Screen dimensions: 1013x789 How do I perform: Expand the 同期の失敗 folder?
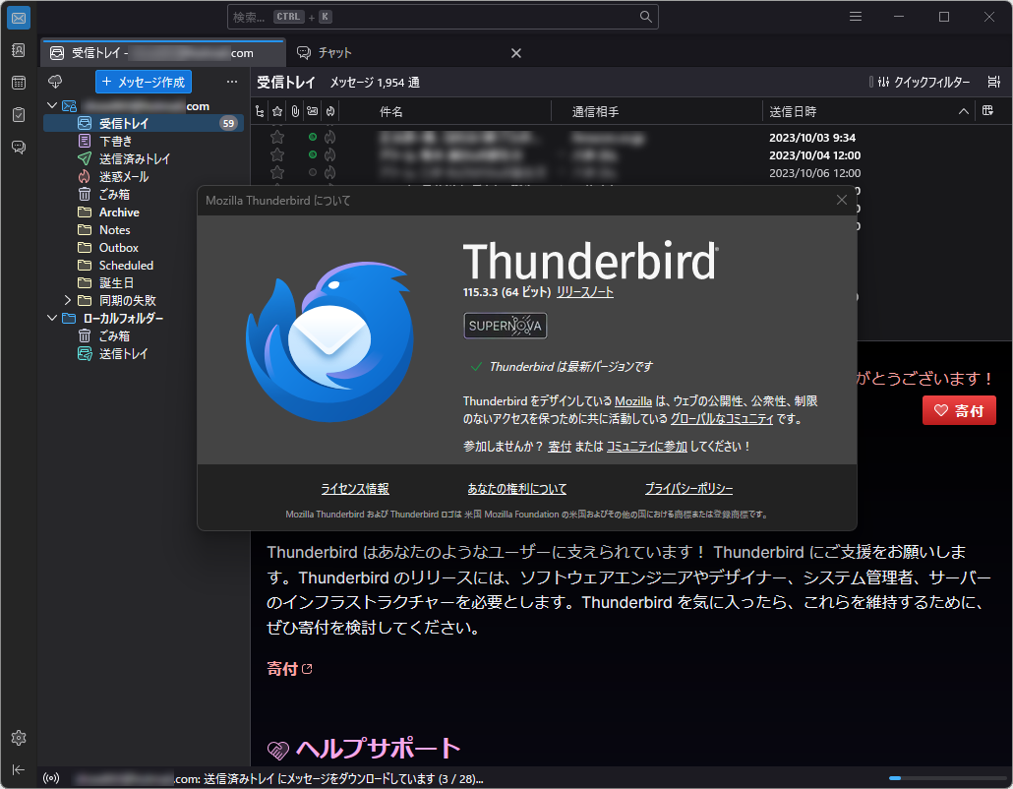coord(67,300)
